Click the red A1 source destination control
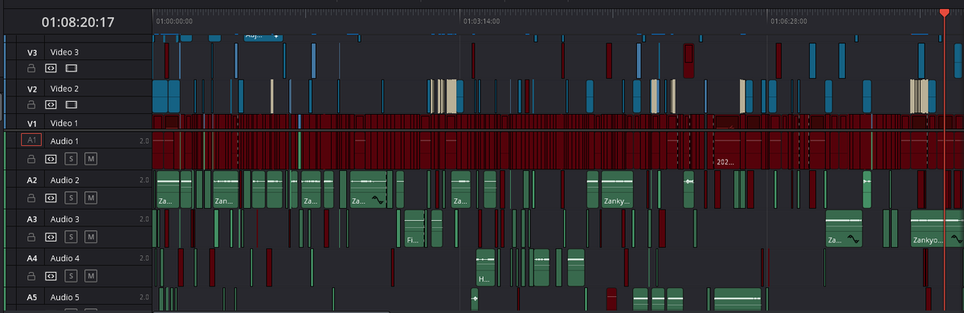The height and width of the screenshot is (313, 964). point(31,140)
